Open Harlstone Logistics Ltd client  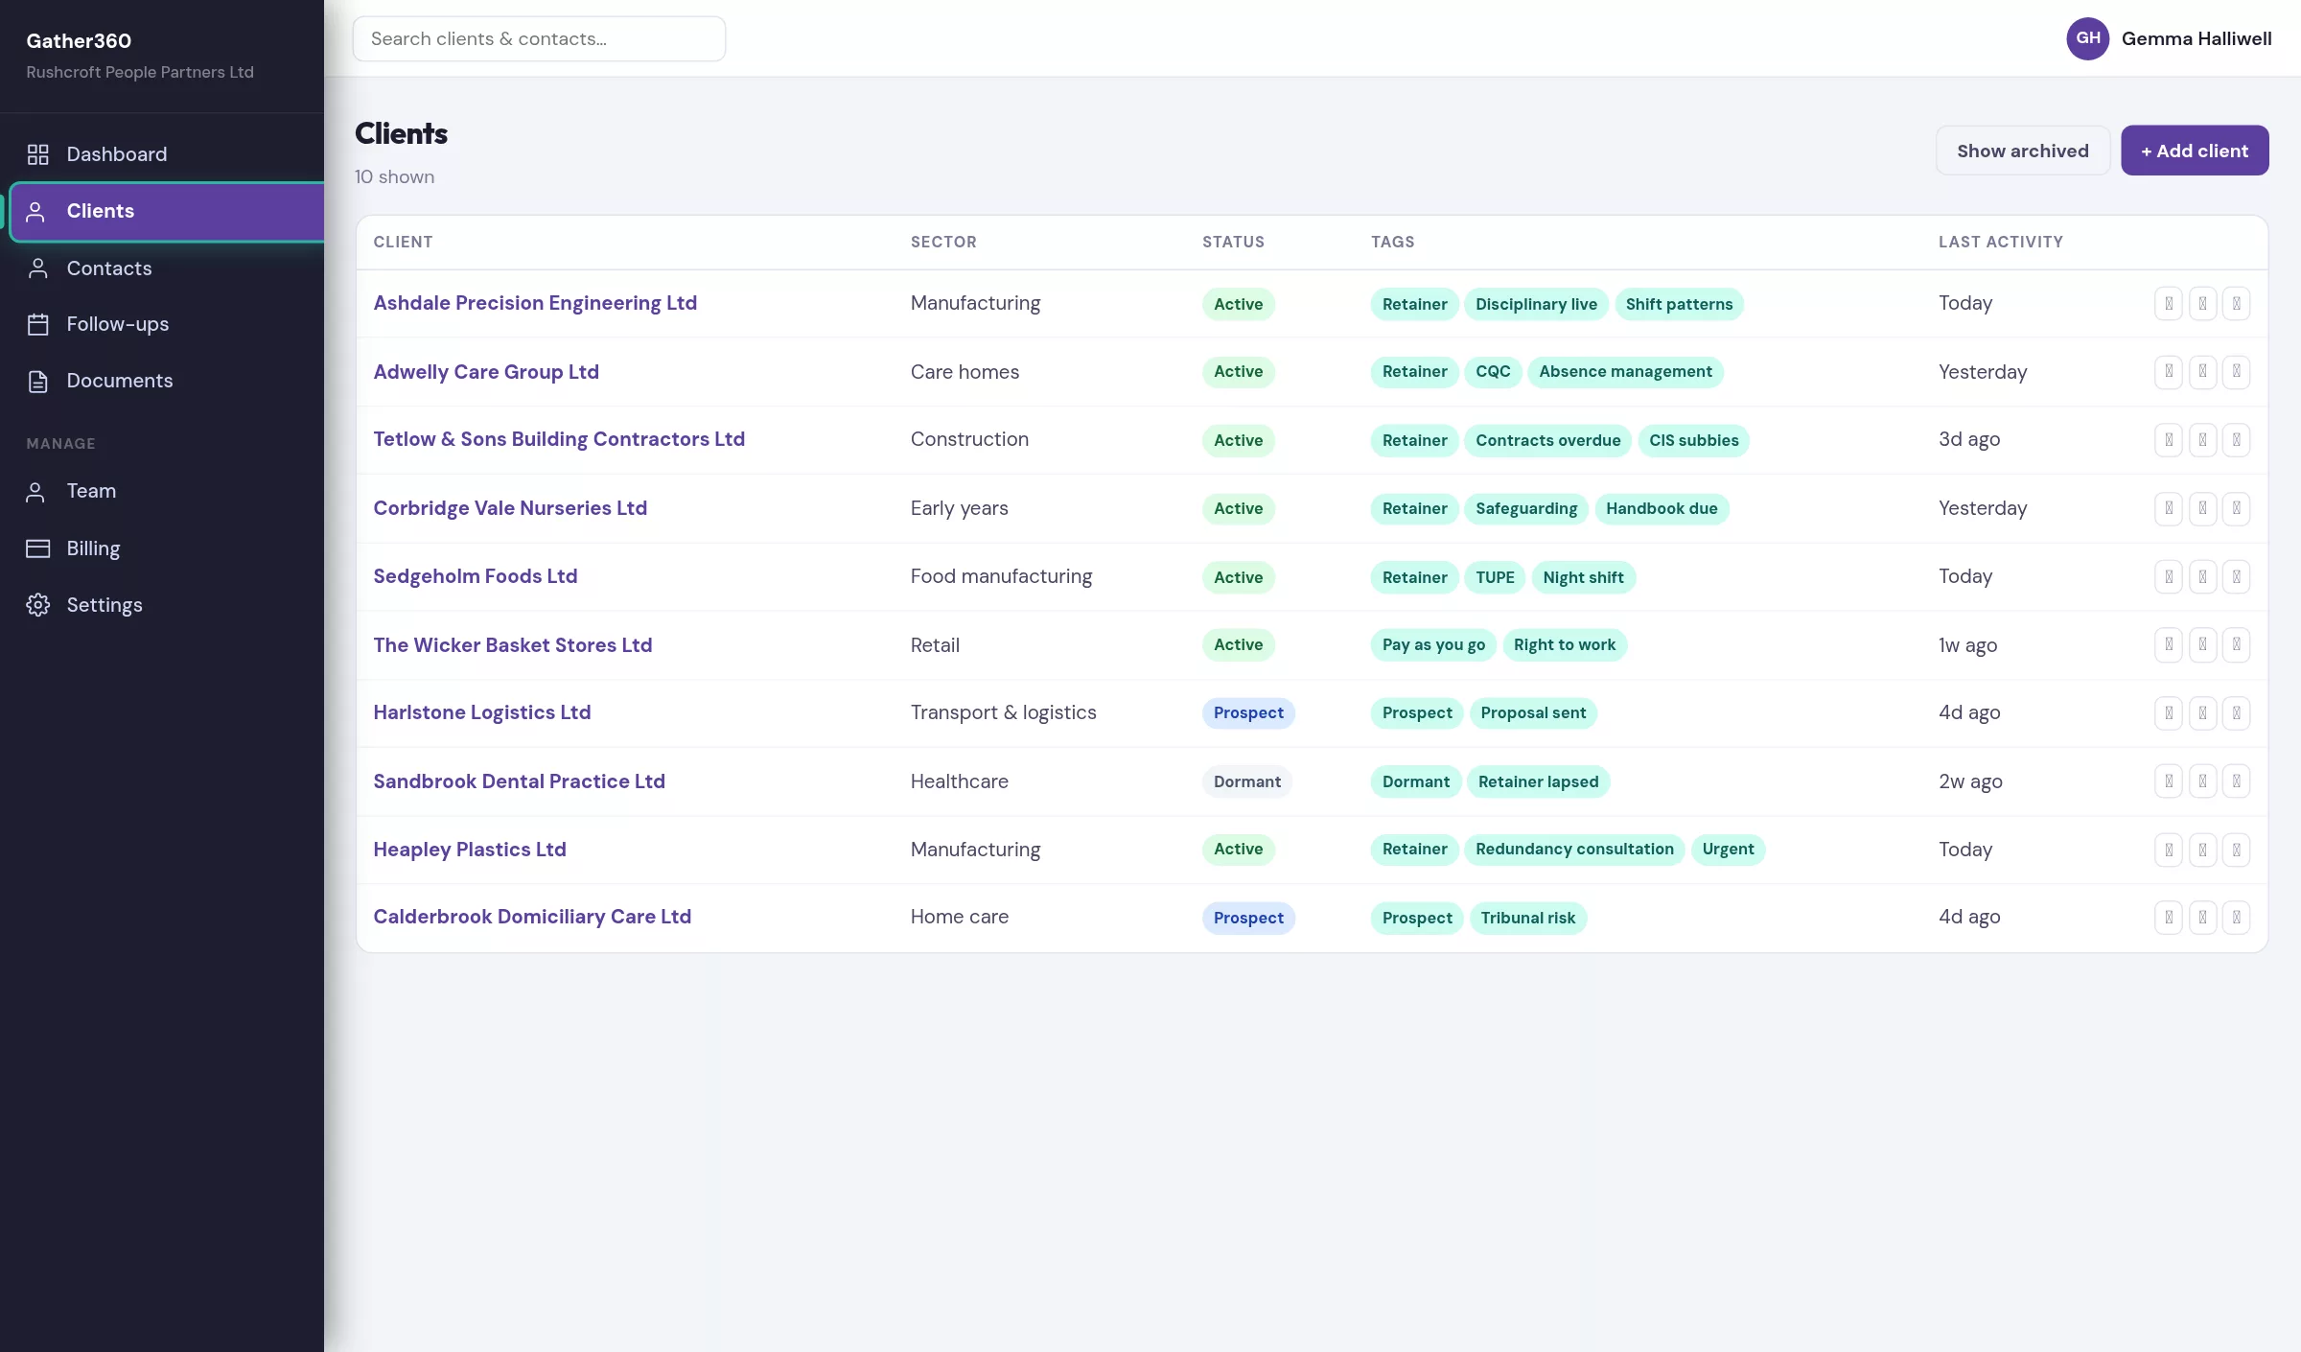tap(482, 712)
